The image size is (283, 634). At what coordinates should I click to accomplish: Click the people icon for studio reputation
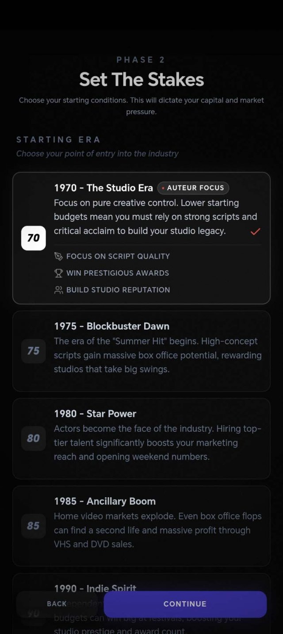59,290
